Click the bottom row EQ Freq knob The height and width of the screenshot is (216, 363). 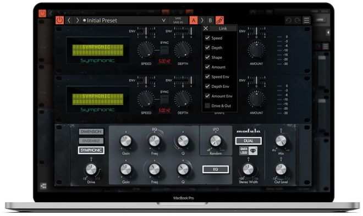tap(155, 169)
